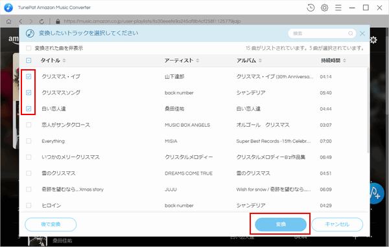Open Amazon Music gear icon behind dialog
The width and height of the screenshot is (389, 247).
373,40
